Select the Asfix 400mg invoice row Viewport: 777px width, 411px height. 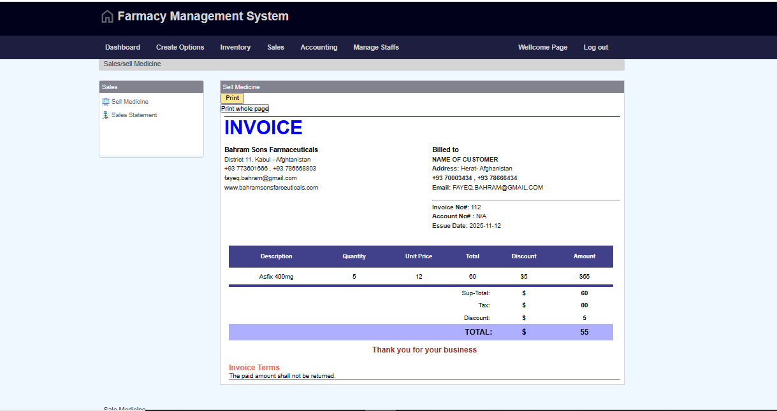[276, 277]
